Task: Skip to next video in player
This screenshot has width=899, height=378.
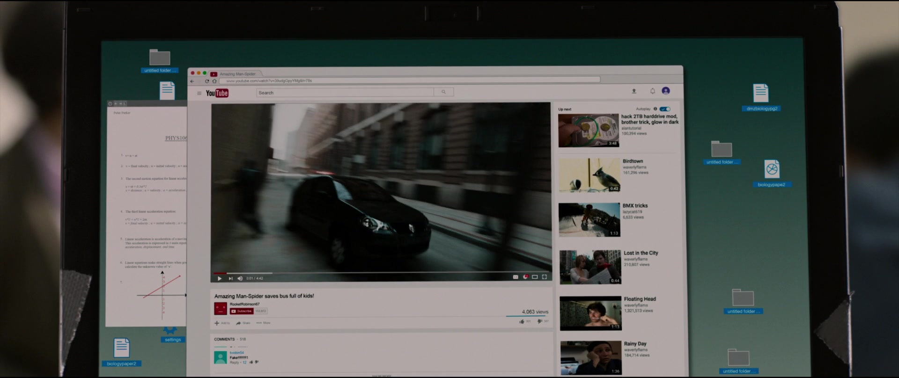Action: pos(230,278)
